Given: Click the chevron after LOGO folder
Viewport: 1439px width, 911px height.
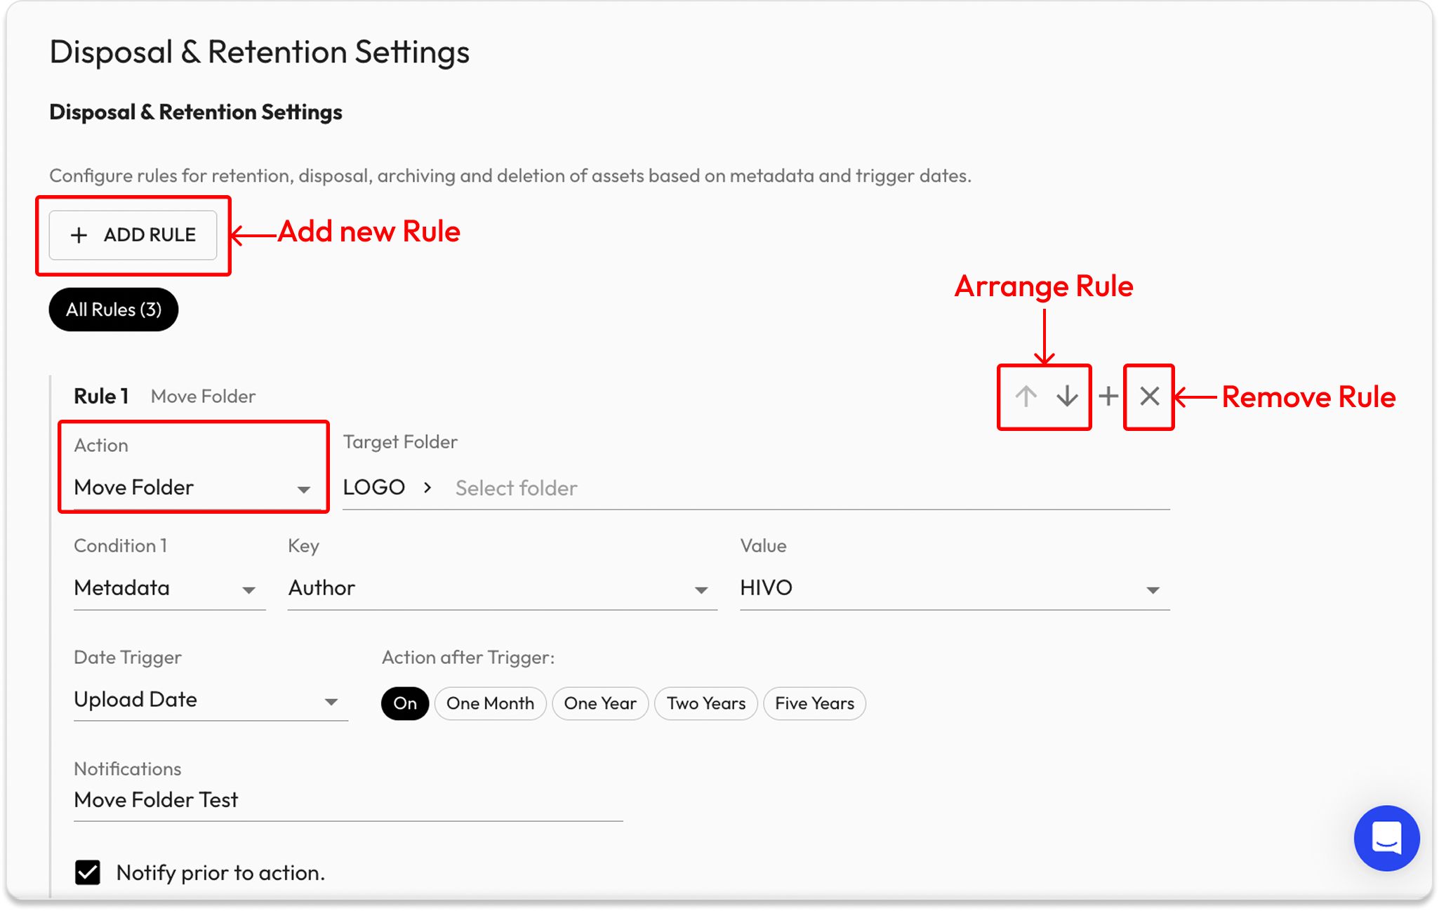Looking at the screenshot, I should (427, 487).
